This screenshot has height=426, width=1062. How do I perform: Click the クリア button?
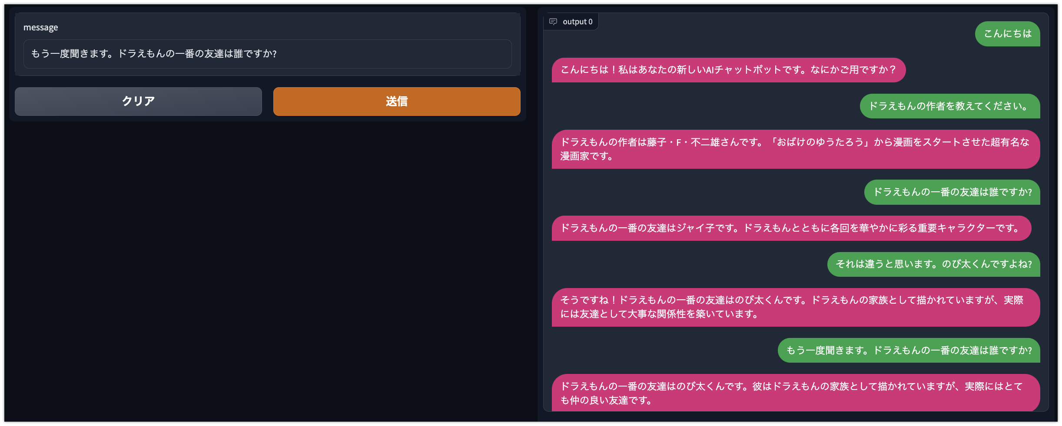click(138, 102)
